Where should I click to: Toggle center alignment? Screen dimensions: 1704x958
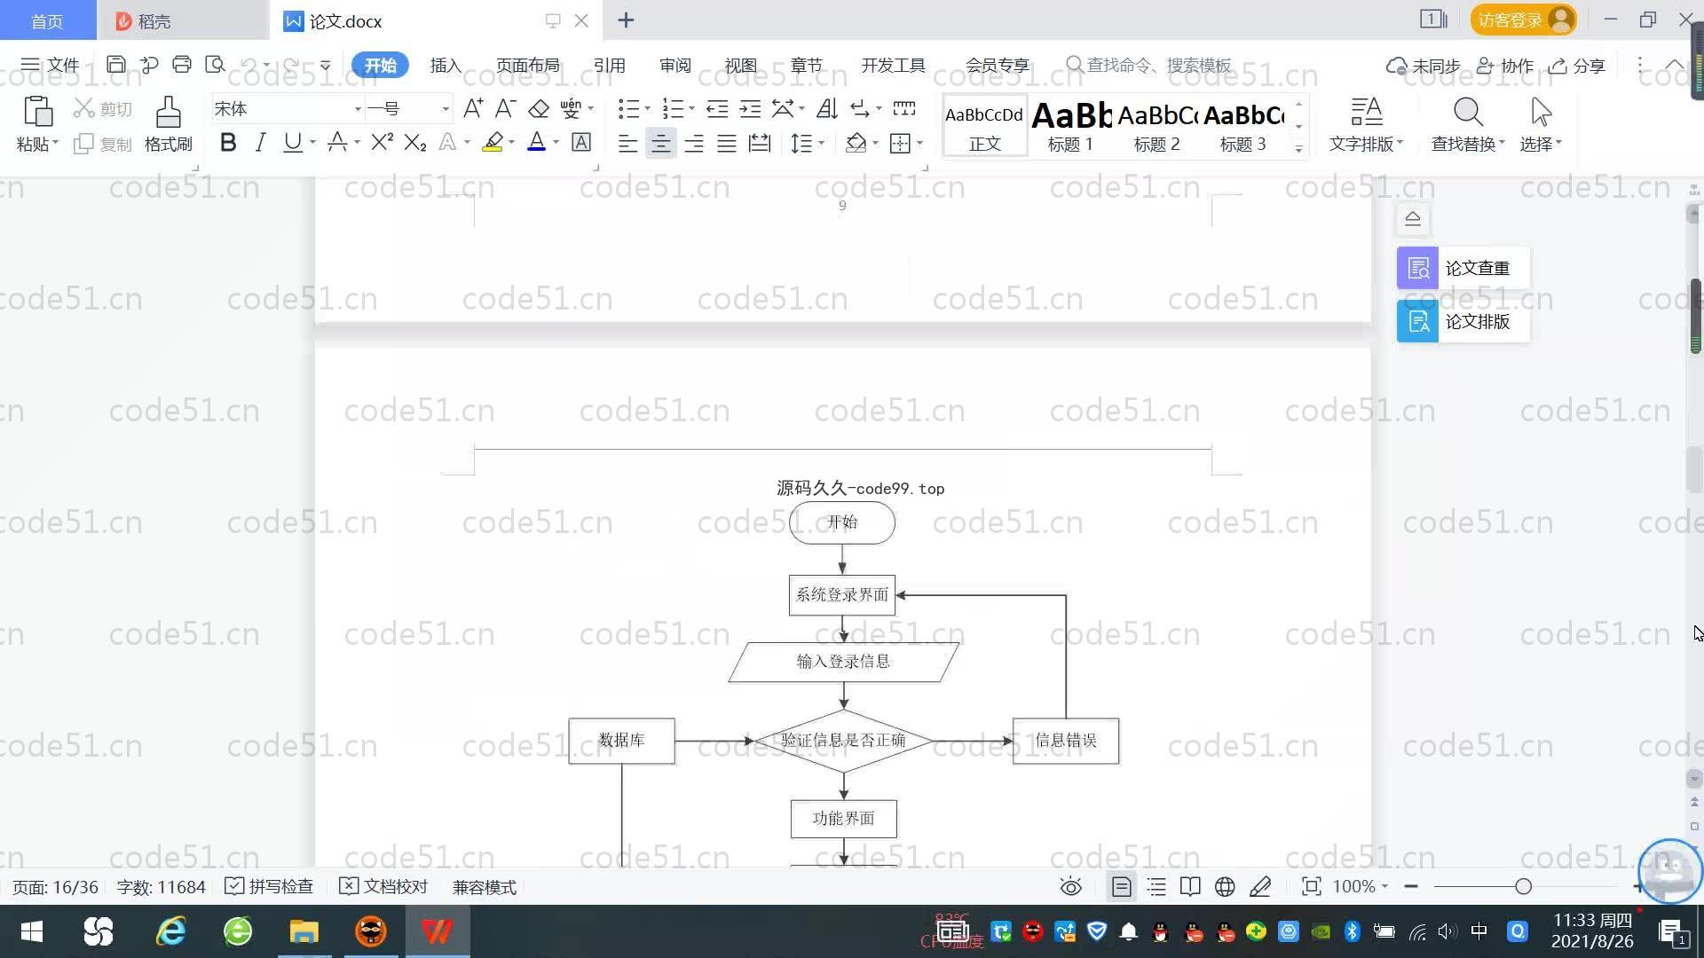tap(660, 144)
